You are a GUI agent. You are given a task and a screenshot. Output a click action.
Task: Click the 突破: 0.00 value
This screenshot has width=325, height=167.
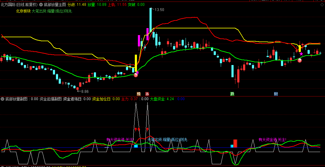(136, 5)
